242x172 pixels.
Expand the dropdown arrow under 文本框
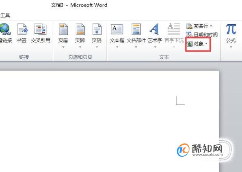click(x=117, y=47)
